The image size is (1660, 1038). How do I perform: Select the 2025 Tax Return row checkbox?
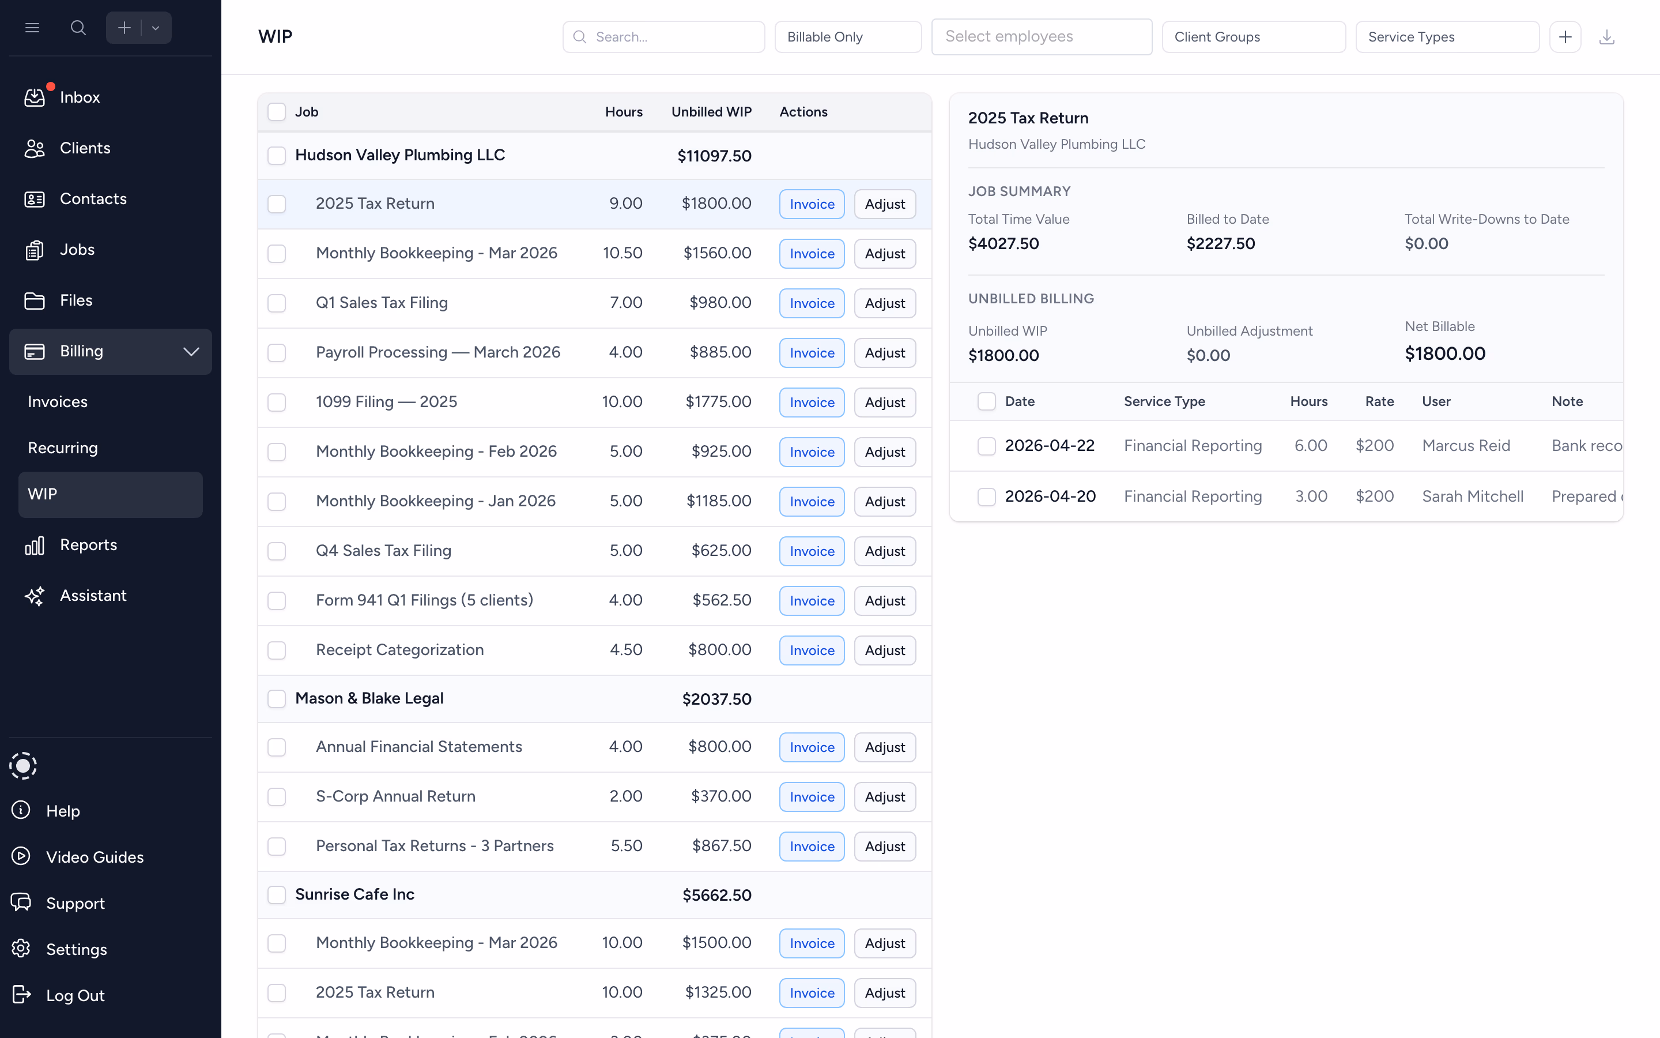(x=277, y=204)
